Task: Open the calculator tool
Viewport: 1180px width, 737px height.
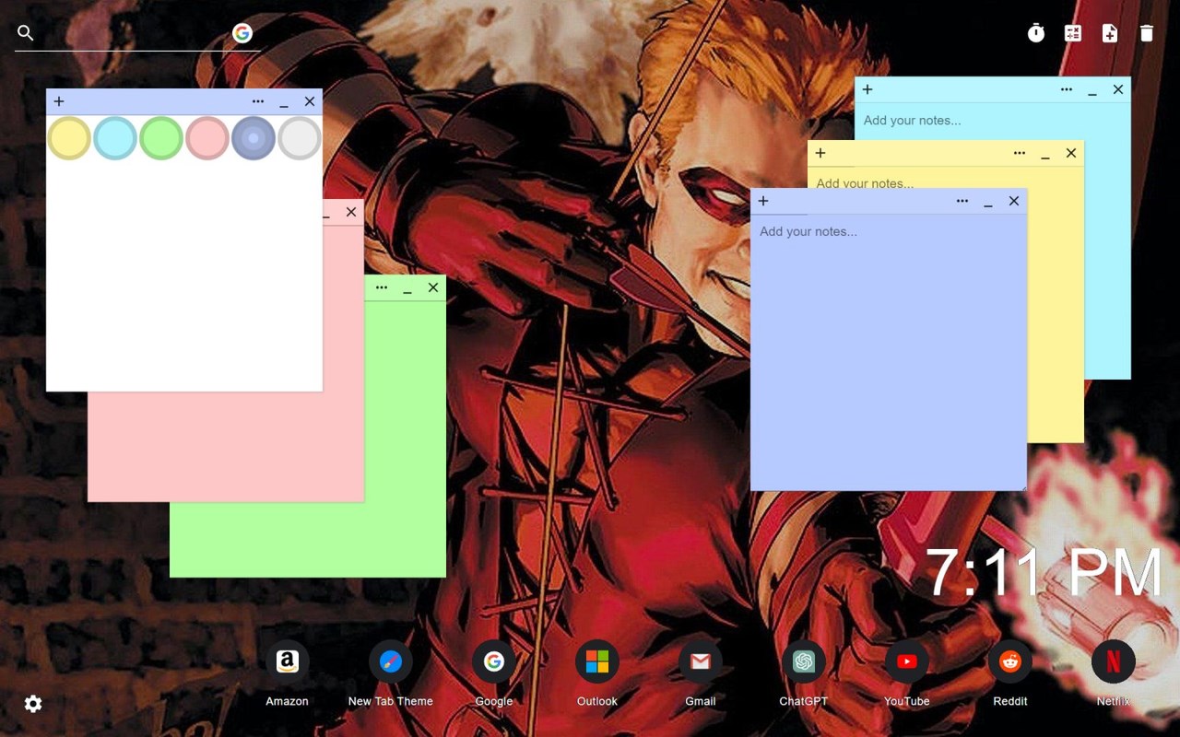Action: tap(1073, 33)
